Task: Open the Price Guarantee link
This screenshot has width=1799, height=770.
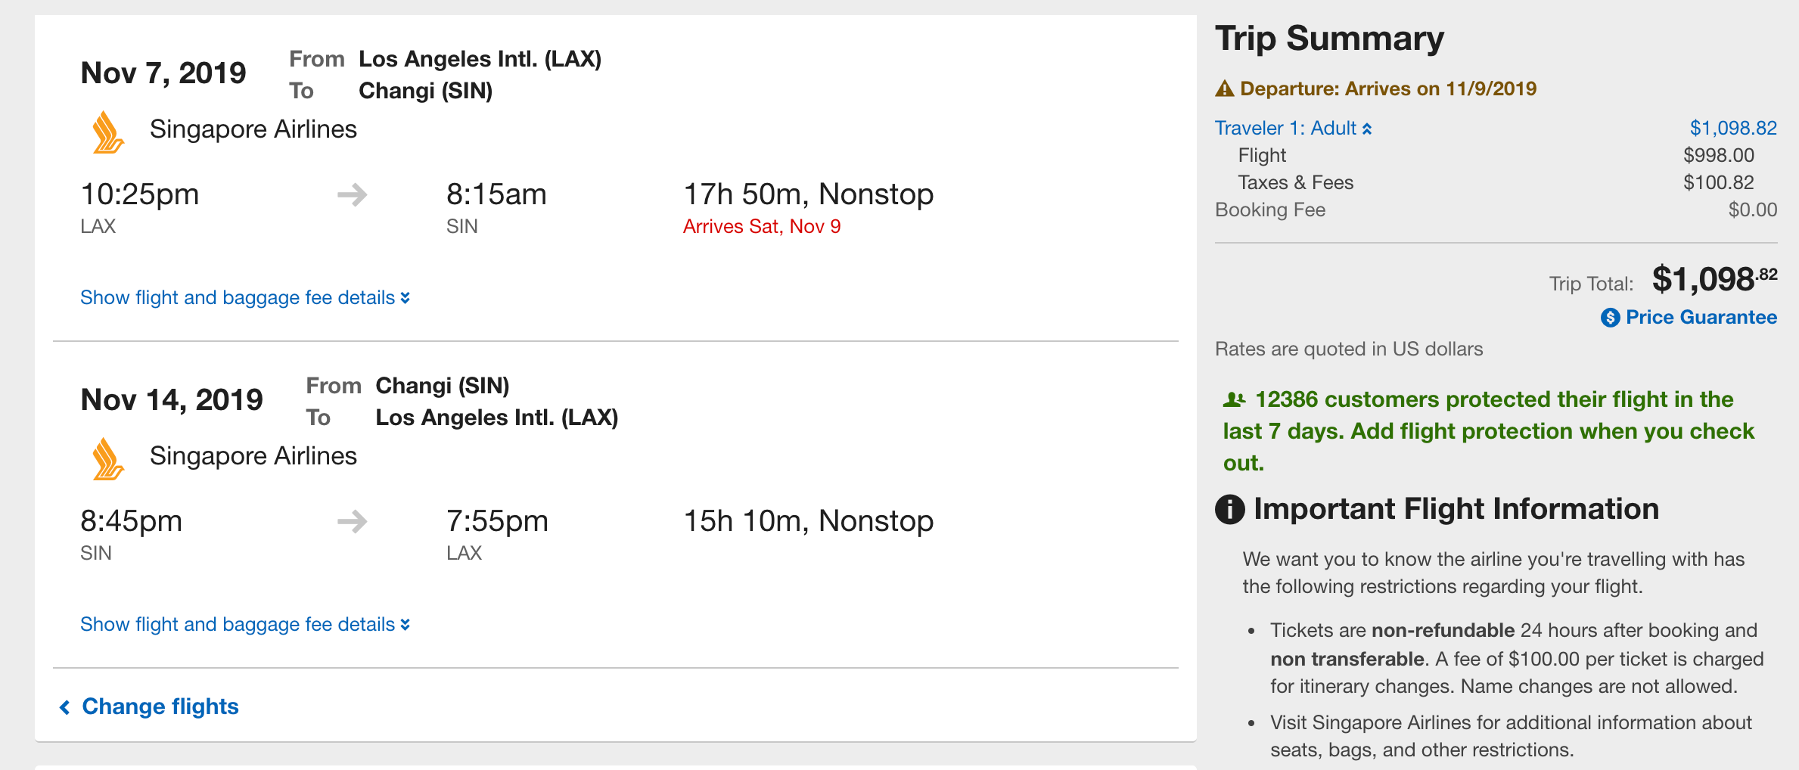Action: (x=1701, y=318)
